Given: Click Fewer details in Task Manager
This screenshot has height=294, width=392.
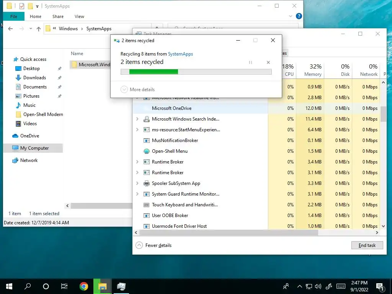Looking at the screenshot, I should coord(154,245).
